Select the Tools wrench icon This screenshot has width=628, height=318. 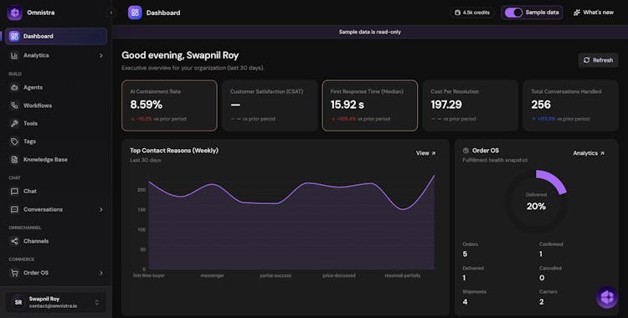click(14, 123)
